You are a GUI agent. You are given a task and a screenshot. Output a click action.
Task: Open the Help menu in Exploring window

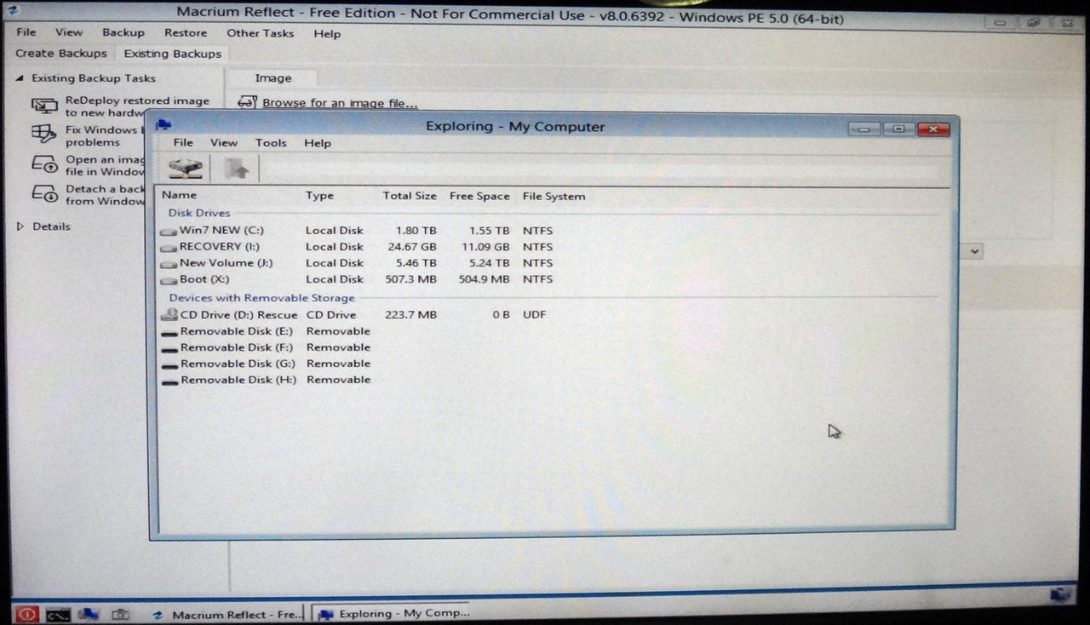click(318, 143)
